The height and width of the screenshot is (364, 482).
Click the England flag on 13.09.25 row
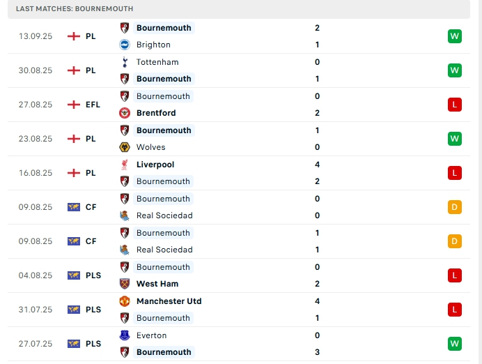coord(74,36)
